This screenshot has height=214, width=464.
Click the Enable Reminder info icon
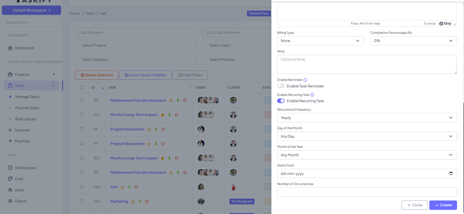pyautogui.click(x=305, y=80)
